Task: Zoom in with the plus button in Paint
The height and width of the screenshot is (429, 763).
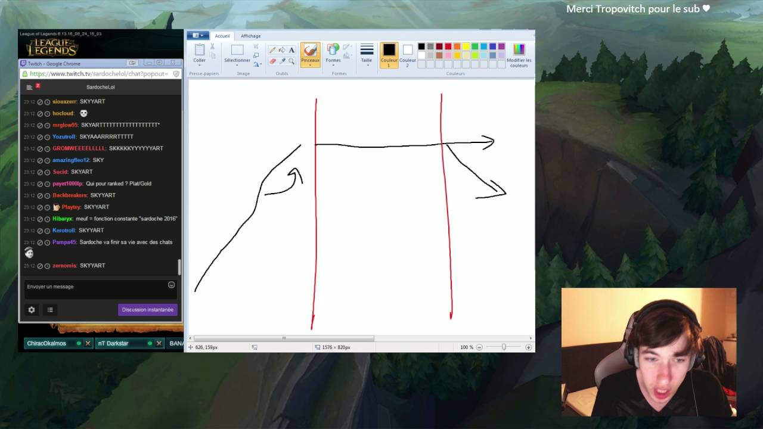Action: coord(528,347)
